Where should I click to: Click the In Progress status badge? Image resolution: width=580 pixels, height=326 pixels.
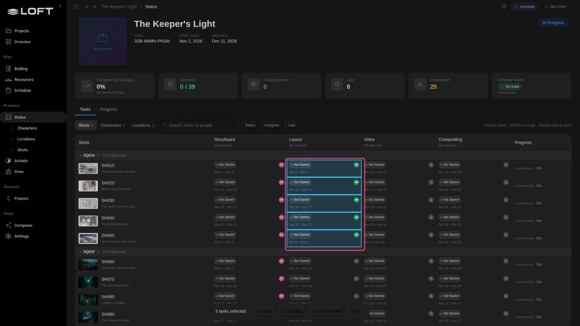(553, 23)
